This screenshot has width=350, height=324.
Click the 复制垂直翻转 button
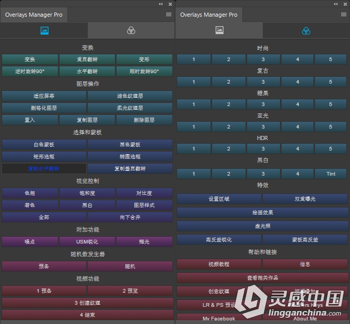coord(130,169)
